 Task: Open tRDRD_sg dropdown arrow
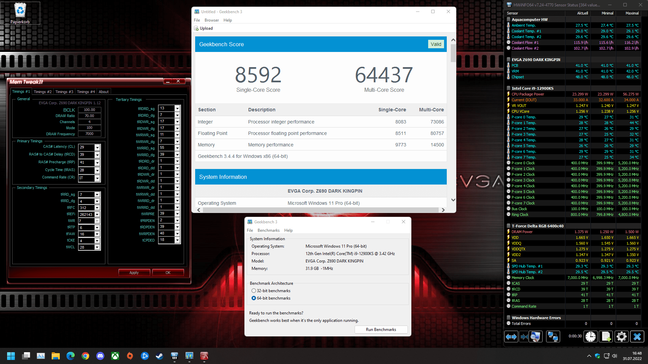pos(177,108)
